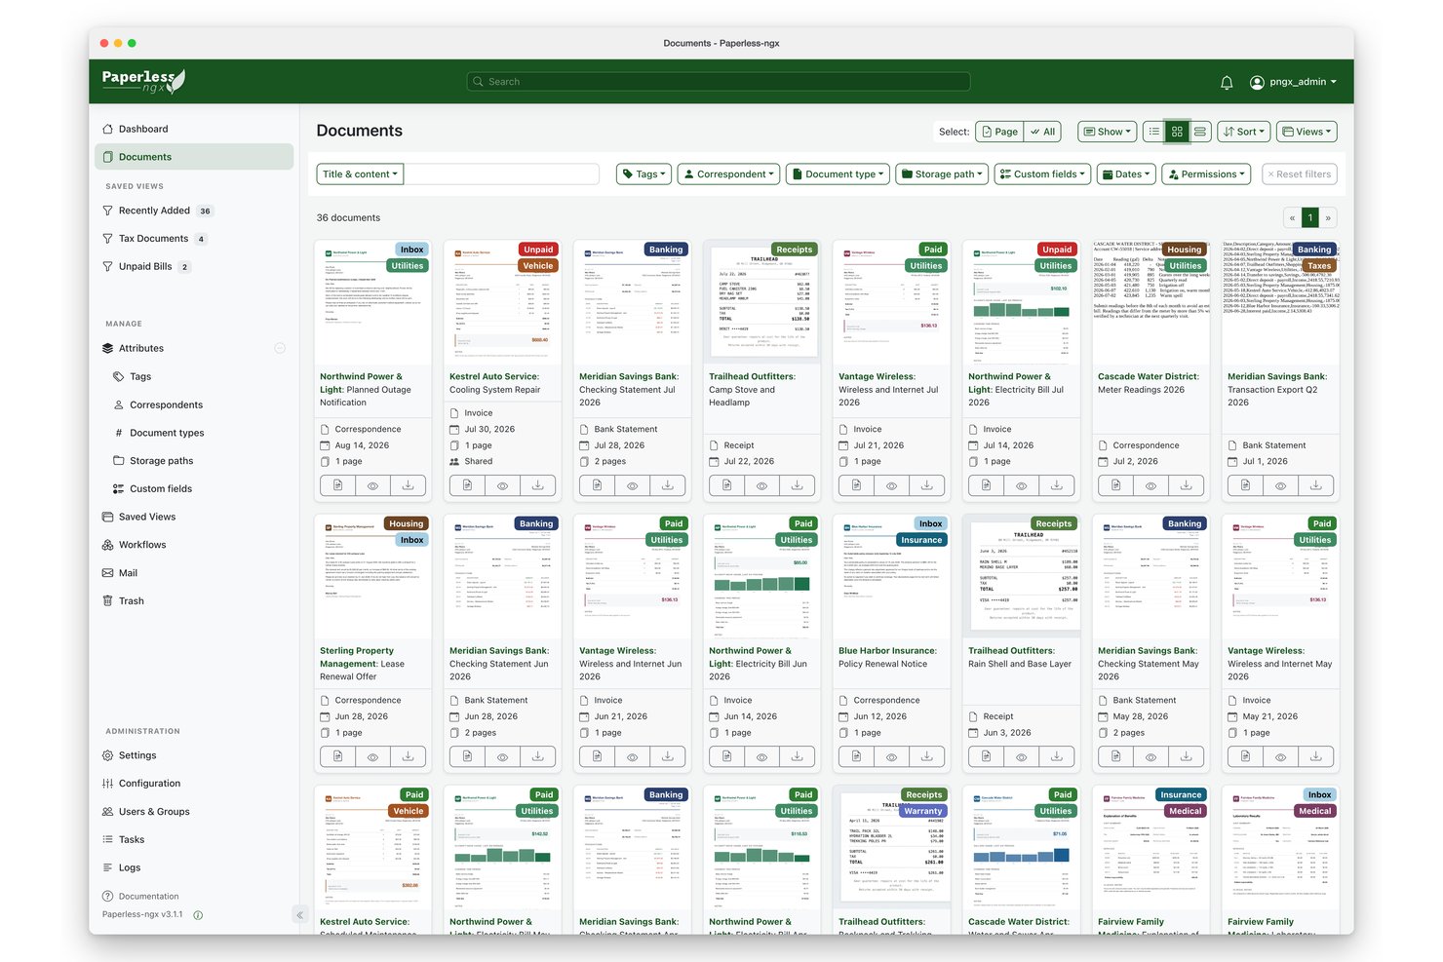Switch to the compact list view
Viewport: 1443px width, 962px height.
point(1154,132)
